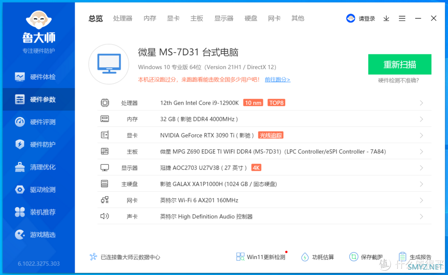
Task: Click the Win11更新检测 icon
Action: [x=240, y=257]
